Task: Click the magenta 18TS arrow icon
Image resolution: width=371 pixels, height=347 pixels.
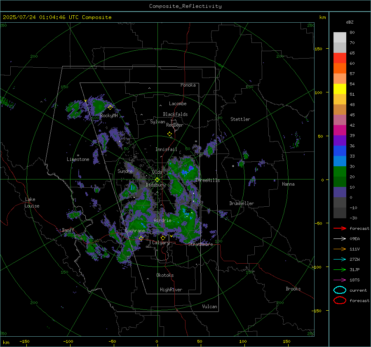Action: pos(340,280)
